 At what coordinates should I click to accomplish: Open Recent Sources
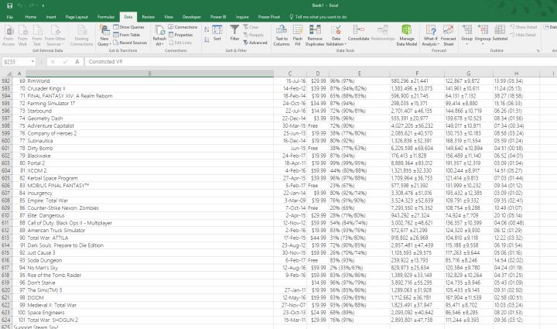coord(130,43)
